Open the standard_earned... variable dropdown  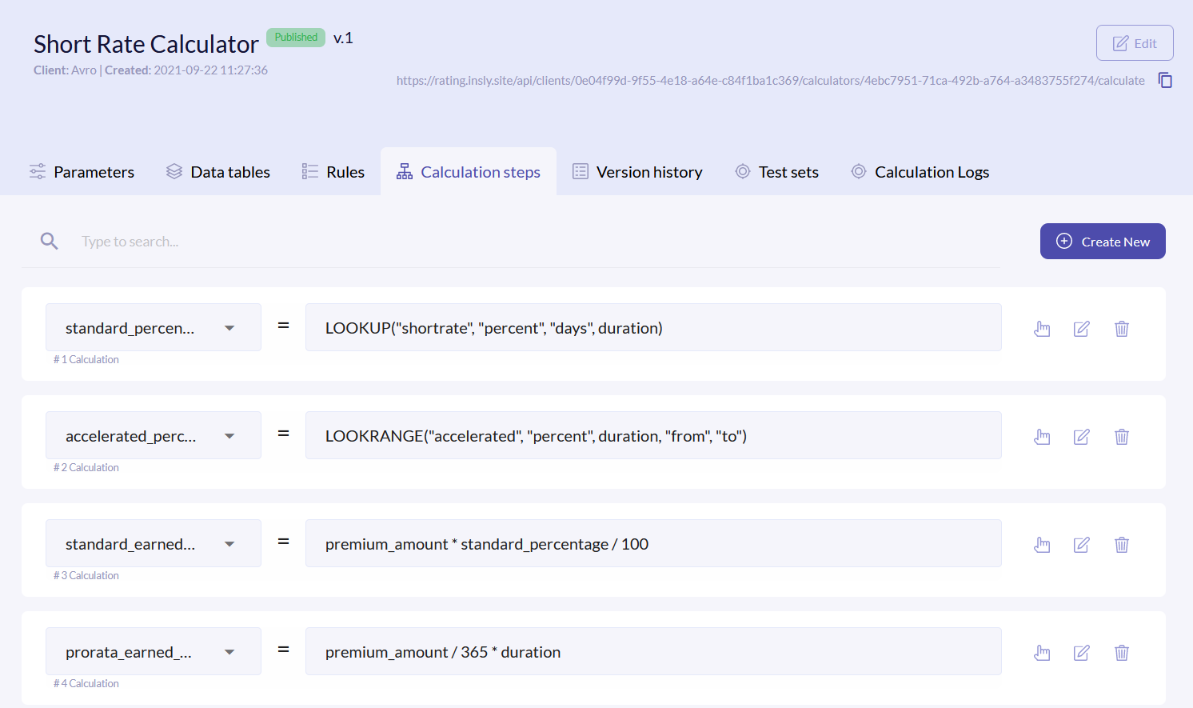[x=229, y=544]
